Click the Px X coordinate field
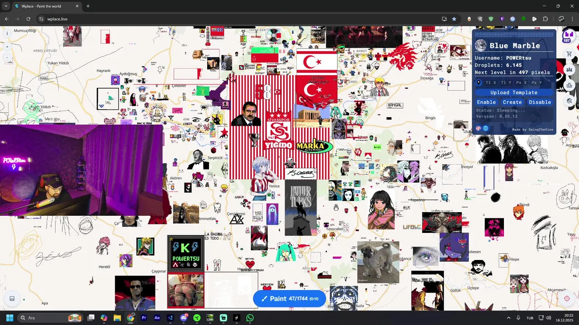The width and height of the screenshot is (579, 325). coord(522,83)
